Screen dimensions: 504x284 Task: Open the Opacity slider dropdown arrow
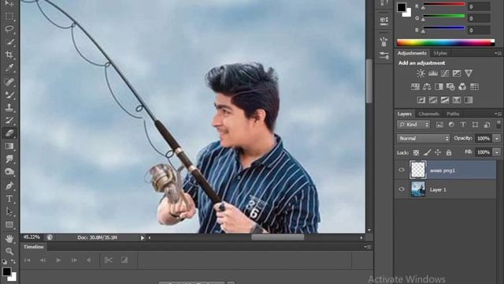497,139
